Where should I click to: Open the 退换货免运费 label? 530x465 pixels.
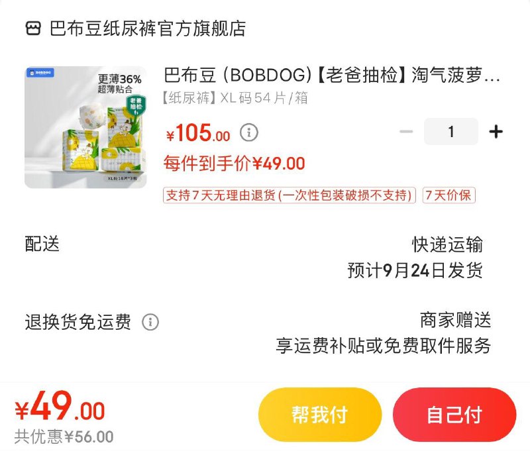(x=78, y=322)
